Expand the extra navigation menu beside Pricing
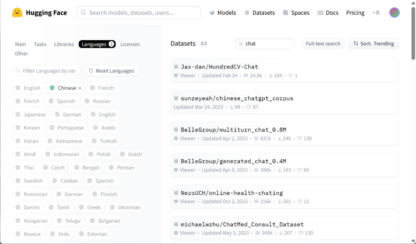416x244 pixels. [376, 13]
